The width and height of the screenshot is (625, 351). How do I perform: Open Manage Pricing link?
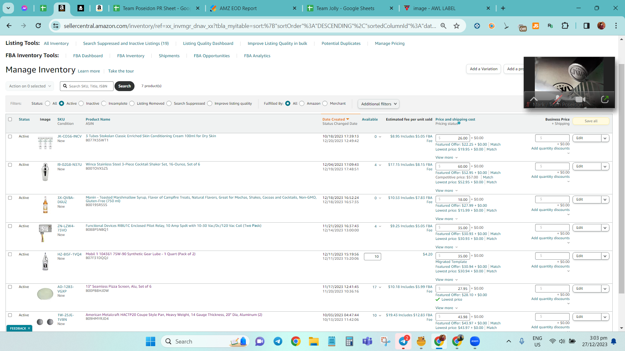pyautogui.click(x=390, y=44)
